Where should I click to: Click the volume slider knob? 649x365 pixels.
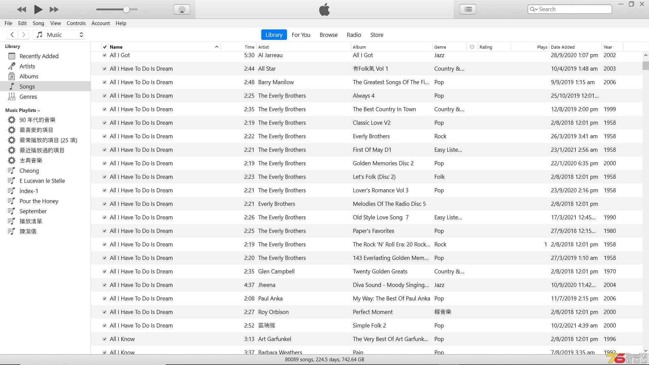(x=126, y=9)
